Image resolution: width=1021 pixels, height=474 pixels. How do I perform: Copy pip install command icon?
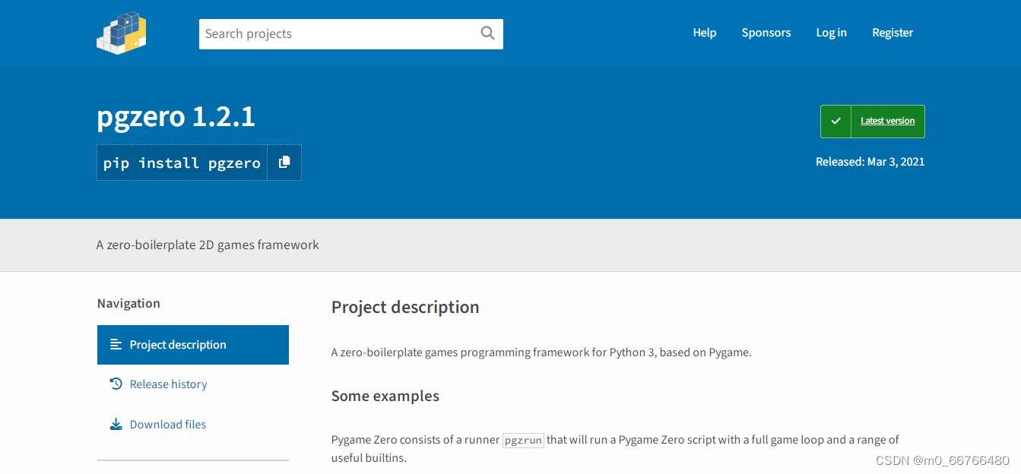pyautogui.click(x=284, y=162)
